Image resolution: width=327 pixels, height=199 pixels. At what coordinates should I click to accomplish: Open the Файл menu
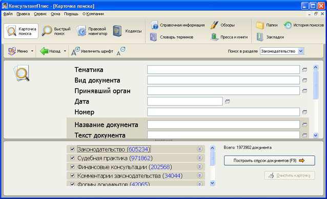8,14
